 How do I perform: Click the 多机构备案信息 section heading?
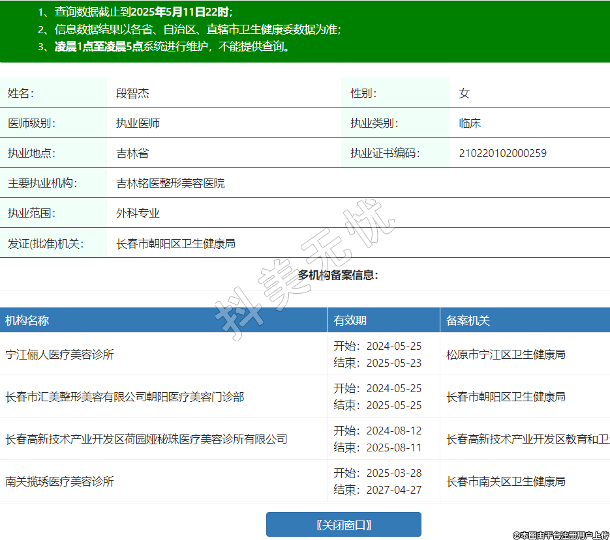pos(338,275)
